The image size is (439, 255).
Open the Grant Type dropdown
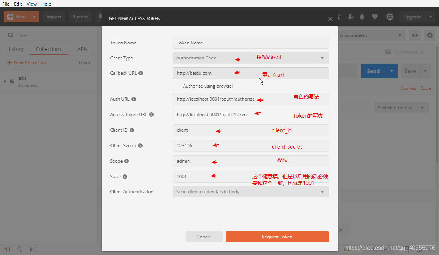(x=251, y=58)
